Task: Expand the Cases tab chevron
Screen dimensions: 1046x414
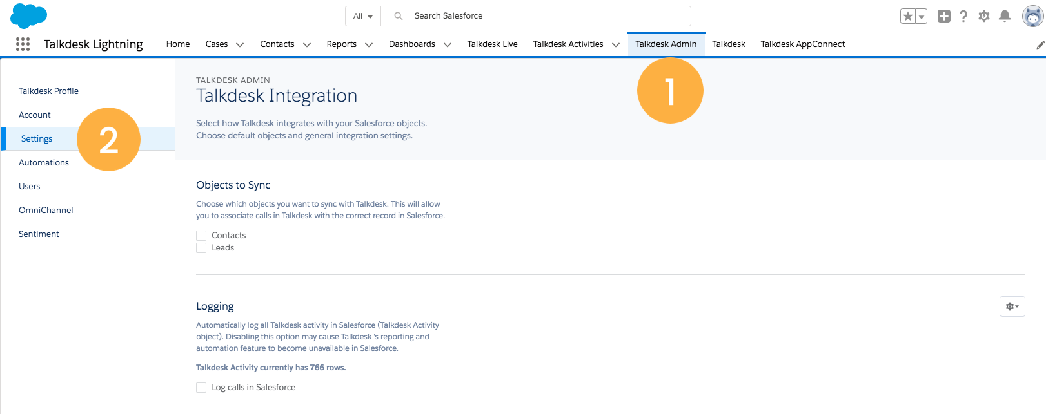Action: point(240,44)
